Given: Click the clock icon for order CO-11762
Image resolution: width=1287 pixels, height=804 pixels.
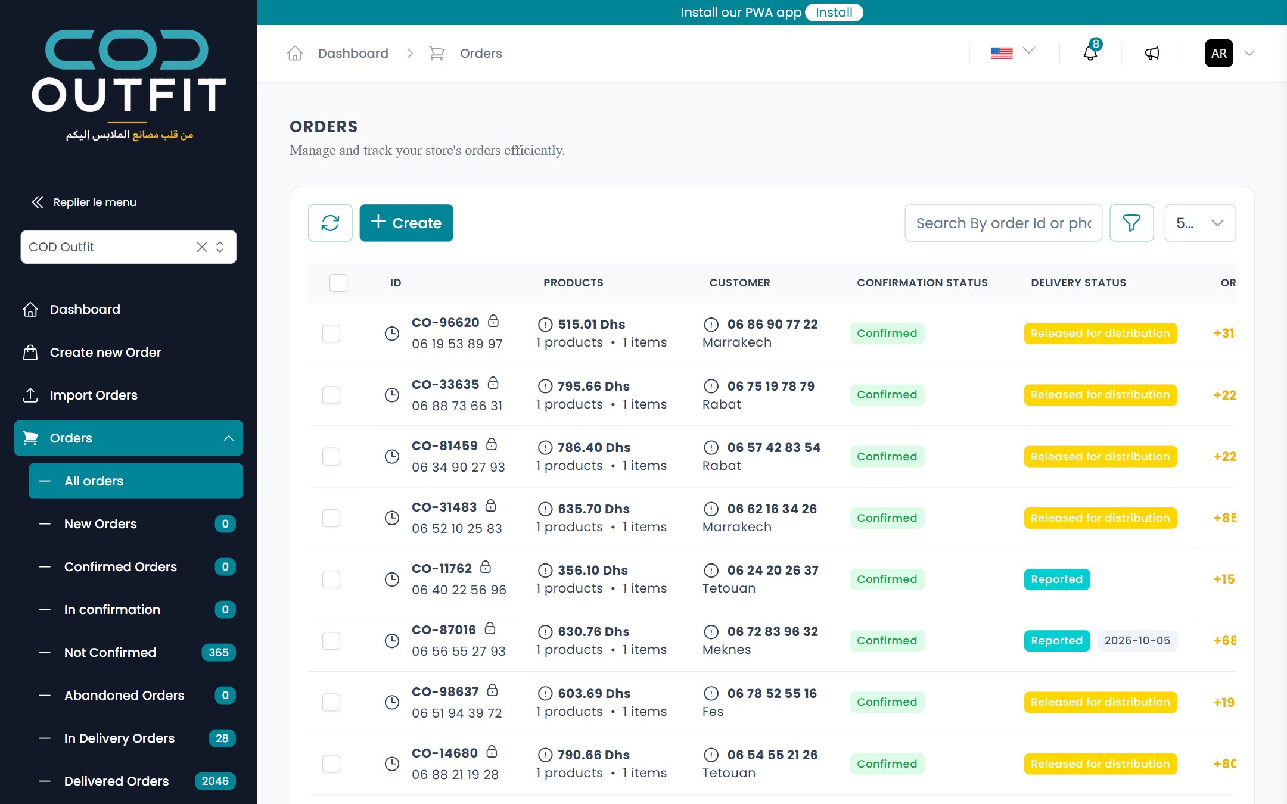Looking at the screenshot, I should click(x=391, y=579).
